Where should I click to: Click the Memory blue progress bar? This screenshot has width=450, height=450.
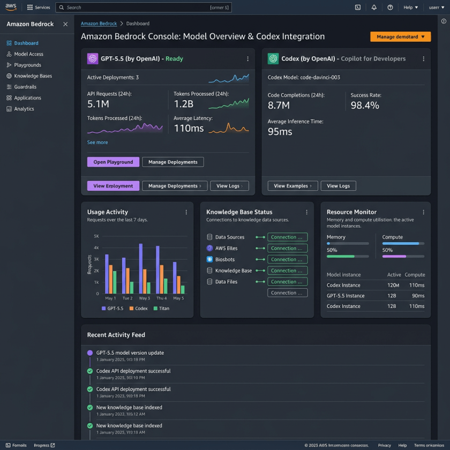(348, 244)
